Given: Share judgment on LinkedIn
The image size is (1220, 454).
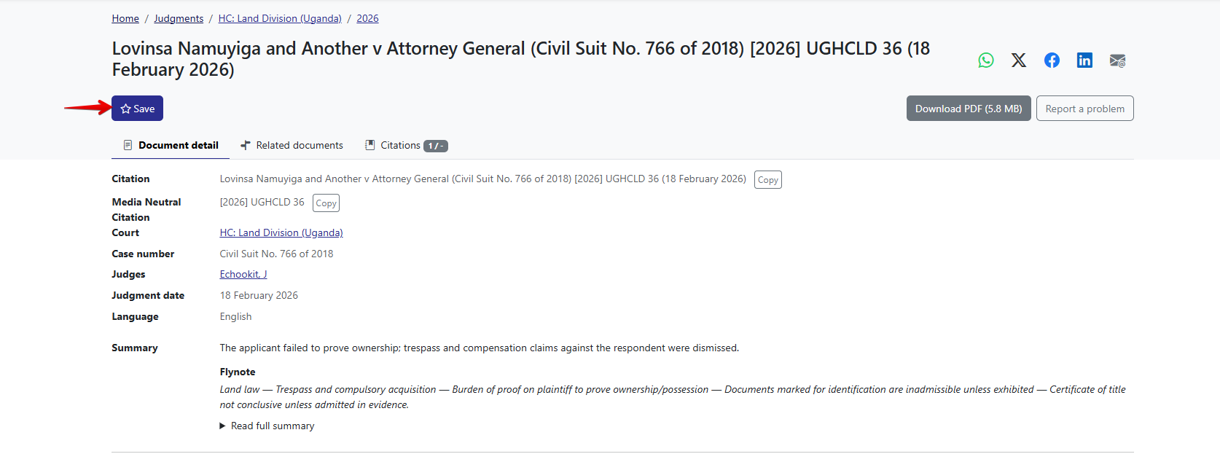Looking at the screenshot, I should [x=1084, y=60].
